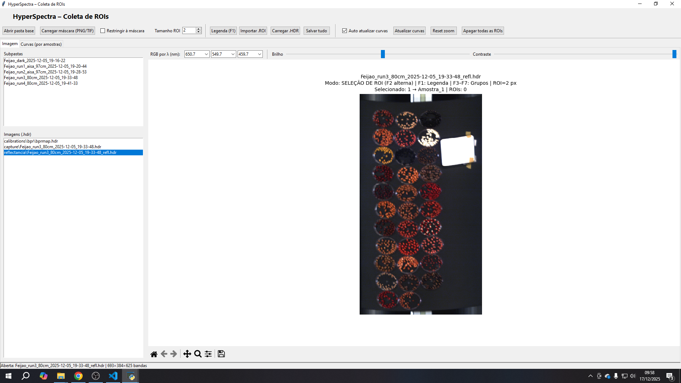The width and height of the screenshot is (681, 383).
Task: Open the Configure subplots sliders icon
Action: pyautogui.click(x=208, y=354)
